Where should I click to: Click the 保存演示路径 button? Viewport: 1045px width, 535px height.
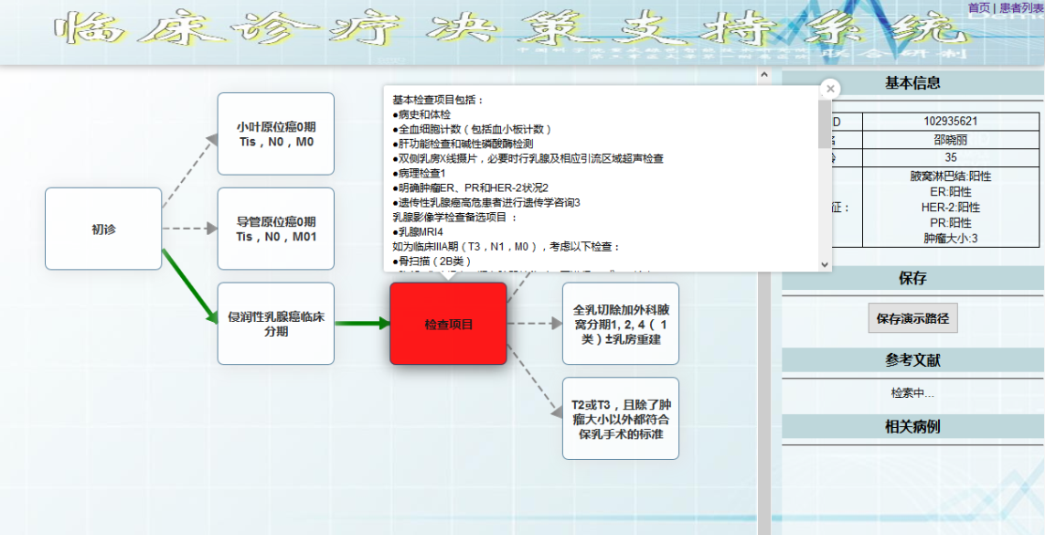[x=912, y=319]
